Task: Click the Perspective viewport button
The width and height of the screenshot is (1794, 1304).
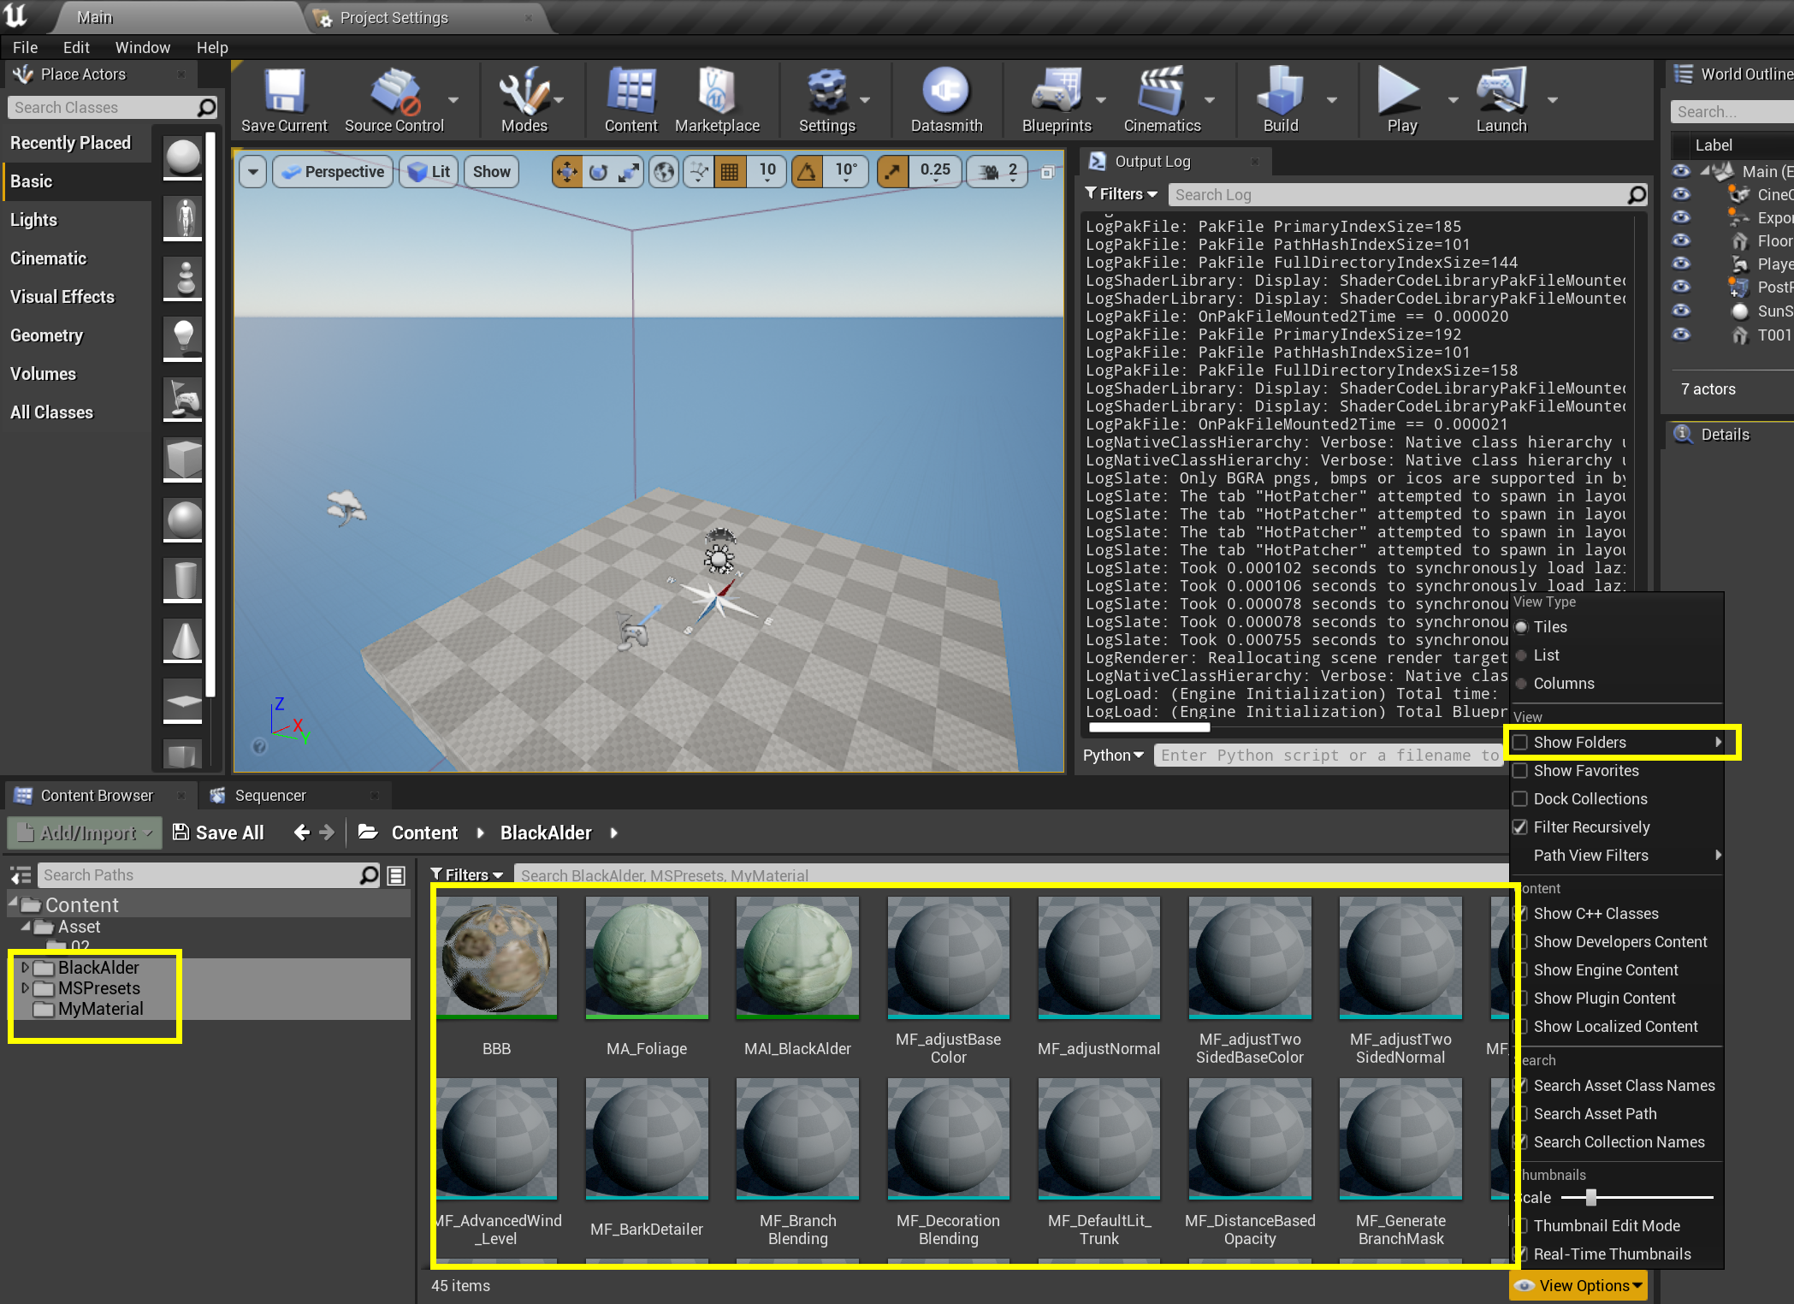Action: coord(334,172)
